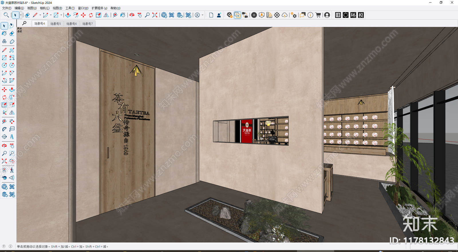Select the Paint Bucket tool in top toolbar
The width and height of the screenshot is (458, 252).
coord(123,15)
